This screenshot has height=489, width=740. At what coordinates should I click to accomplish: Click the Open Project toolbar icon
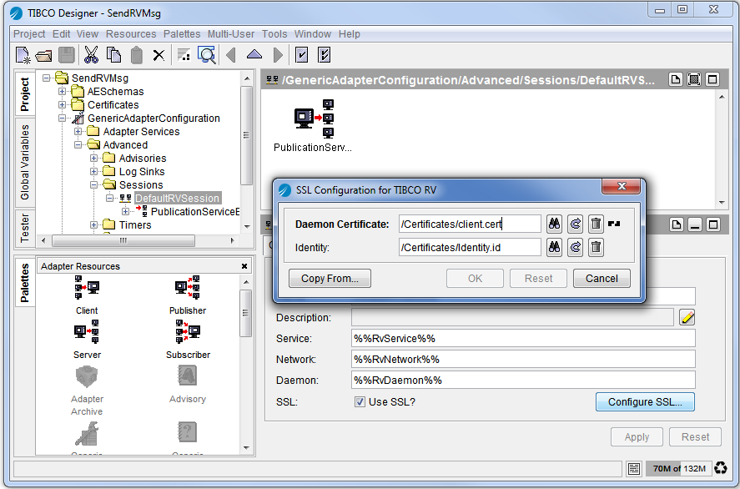coord(44,55)
